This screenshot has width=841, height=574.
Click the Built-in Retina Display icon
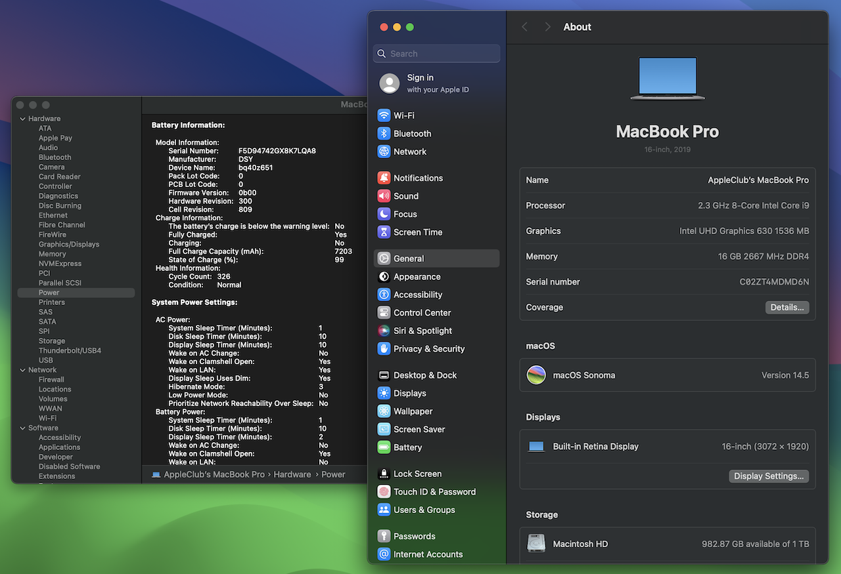pos(536,447)
